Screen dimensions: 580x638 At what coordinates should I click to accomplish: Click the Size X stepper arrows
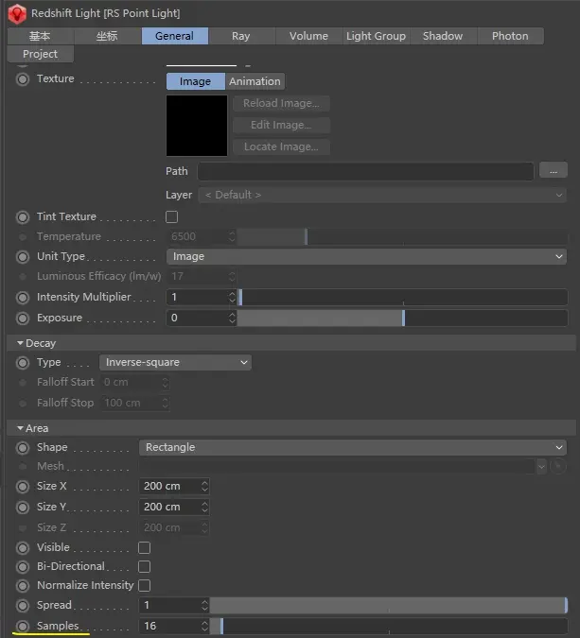click(205, 486)
